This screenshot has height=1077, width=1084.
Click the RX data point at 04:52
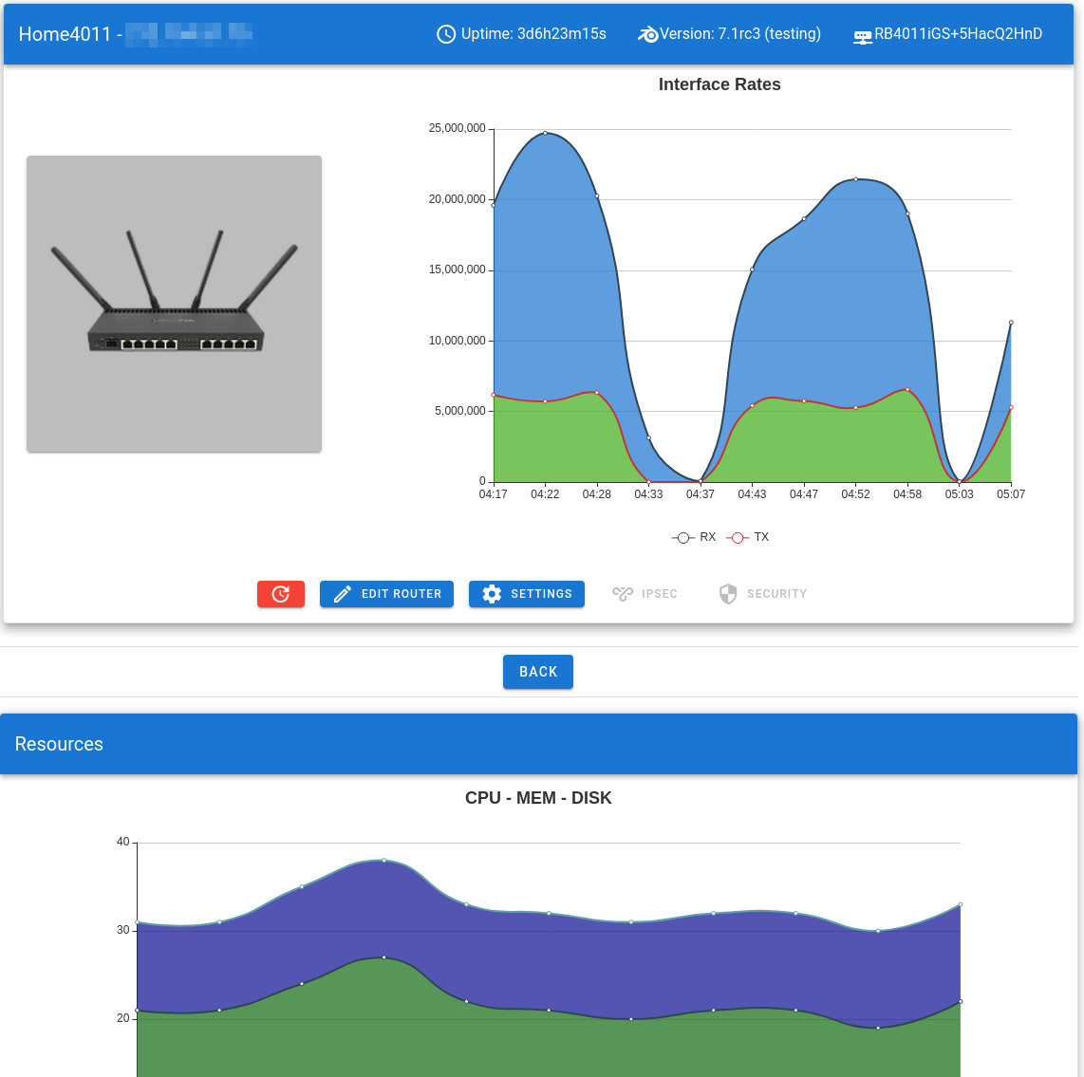point(855,179)
